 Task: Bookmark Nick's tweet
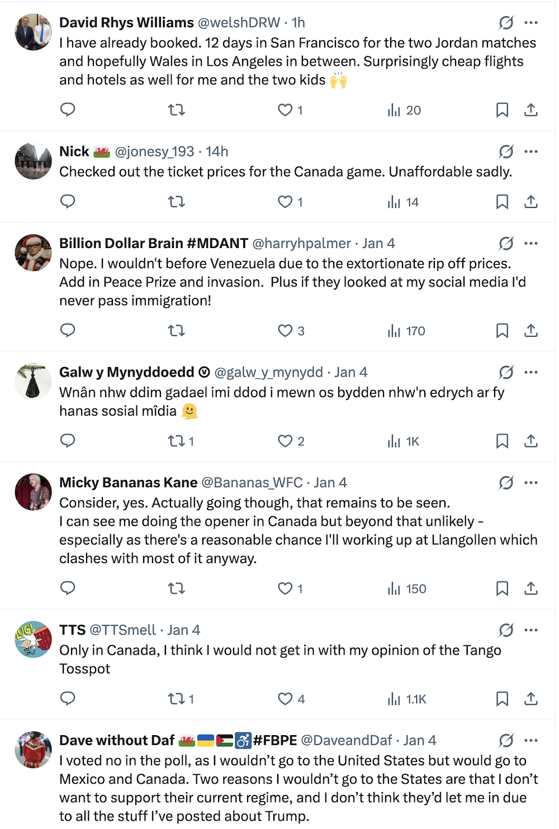pyautogui.click(x=502, y=202)
